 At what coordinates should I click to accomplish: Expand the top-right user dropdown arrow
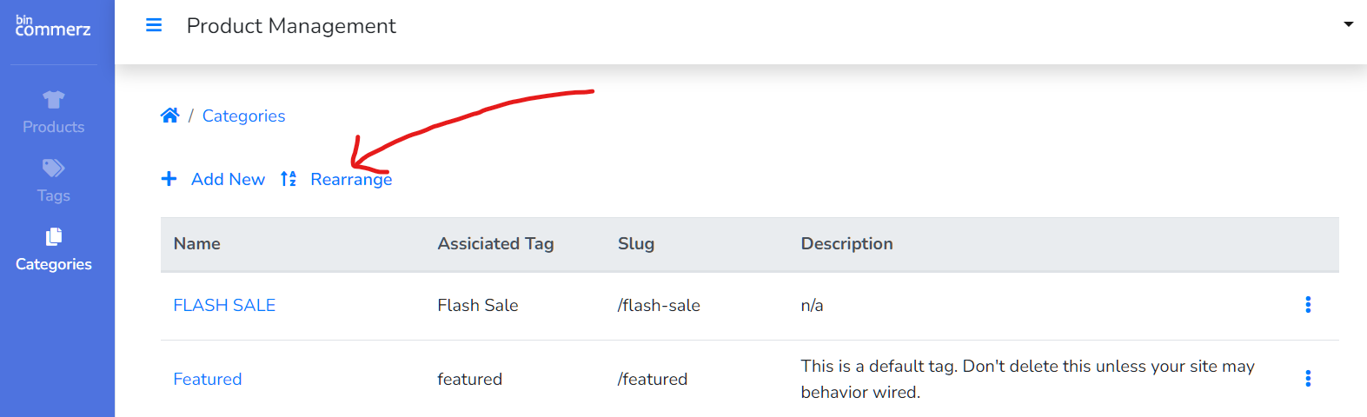tap(1348, 24)
